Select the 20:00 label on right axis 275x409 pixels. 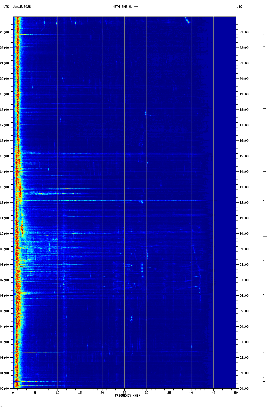tap(244, 79)
